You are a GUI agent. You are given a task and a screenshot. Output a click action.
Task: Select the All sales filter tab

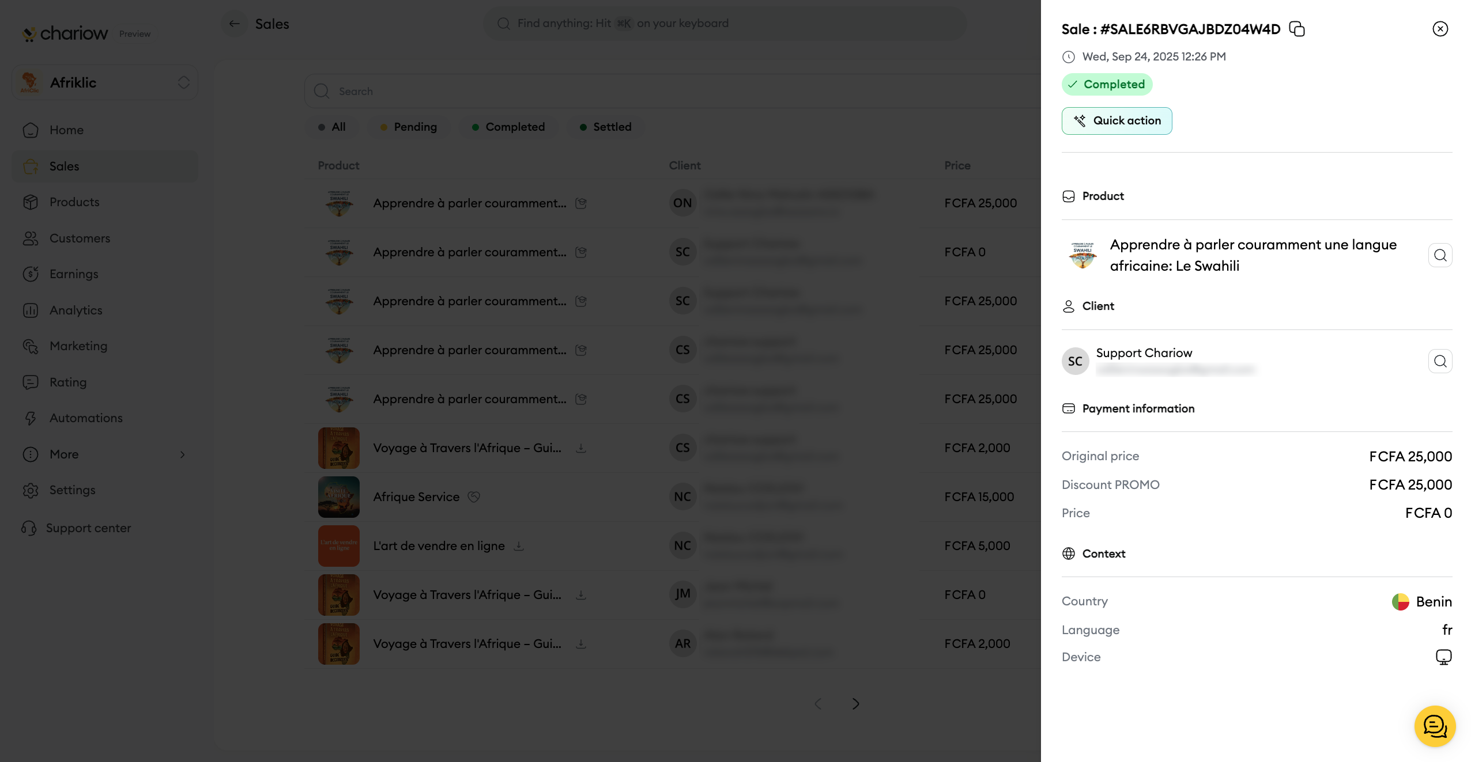[332, 127]
